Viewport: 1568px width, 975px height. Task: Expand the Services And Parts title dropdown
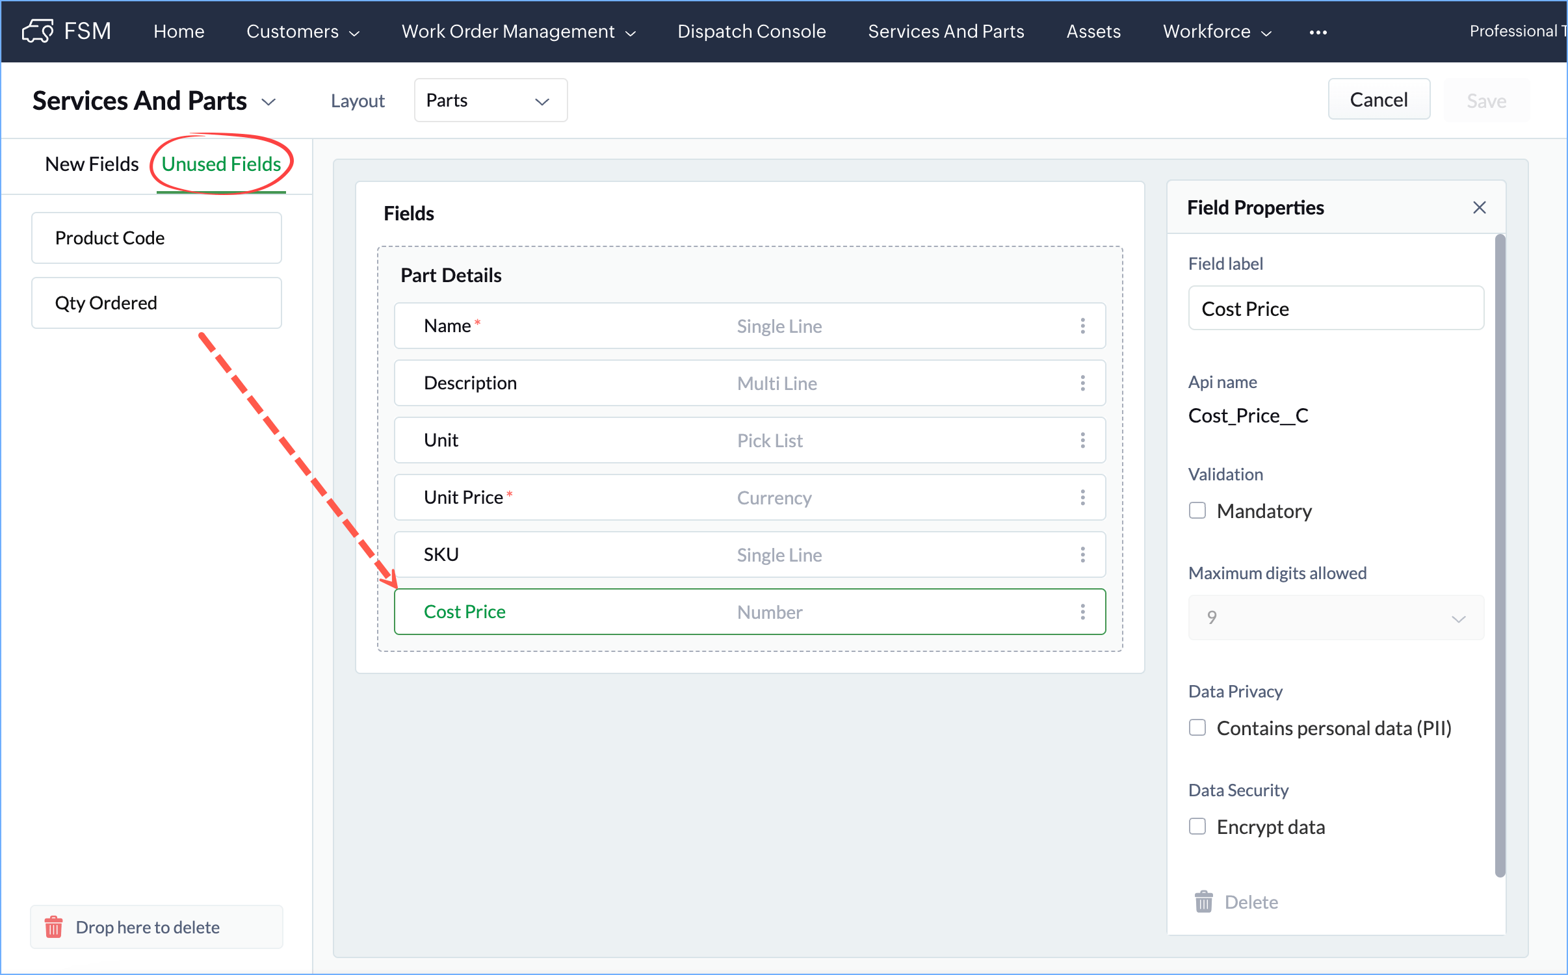pos(268,101)
